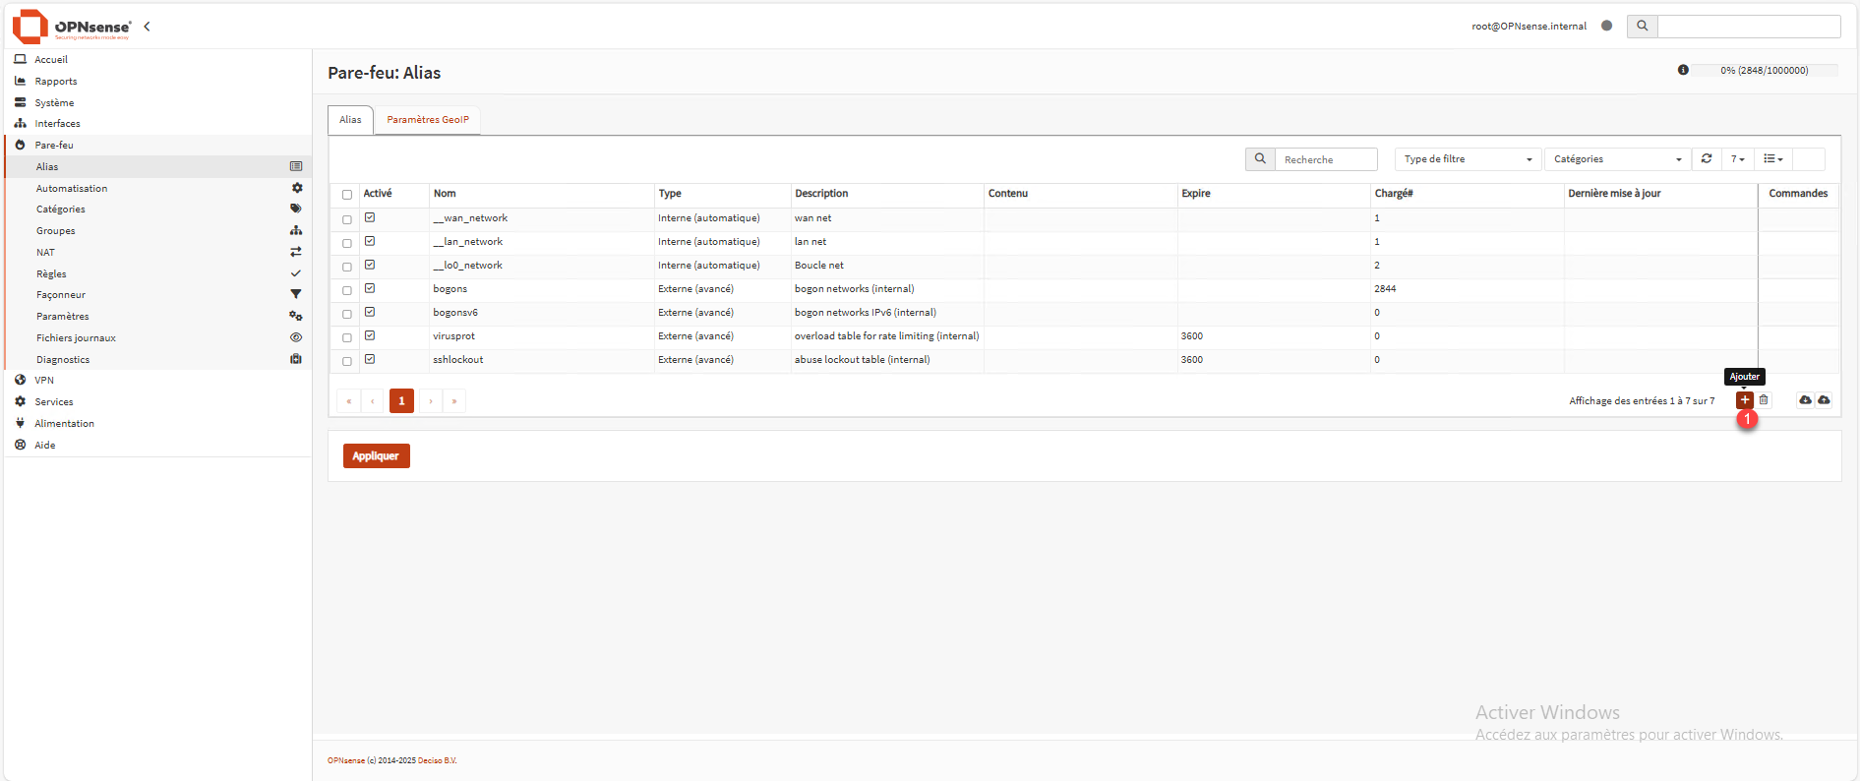Select the row checkbox for sshlockout alias
The image size is (1860, 781).
click(x=347, y=361)
